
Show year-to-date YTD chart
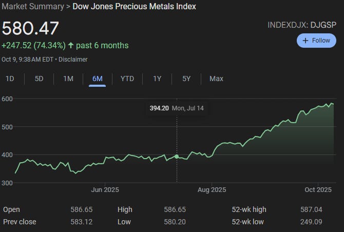click(127, 79)
